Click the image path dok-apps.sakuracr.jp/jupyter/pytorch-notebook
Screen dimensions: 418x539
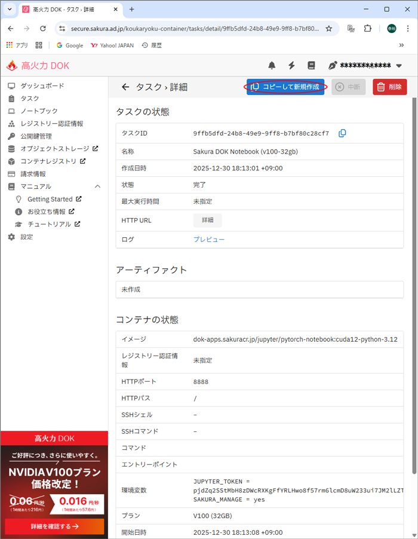tap(296, 339)
